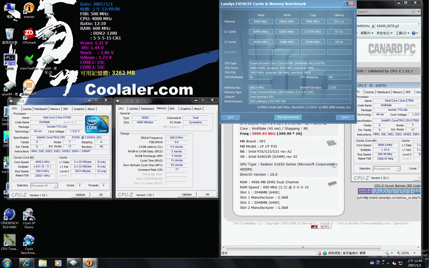Click the BB code URL text field
This screenshot has height=268, width=429.
click(389, 198)
